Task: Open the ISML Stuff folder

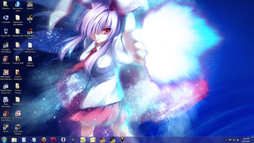Action: pos(18,47)
